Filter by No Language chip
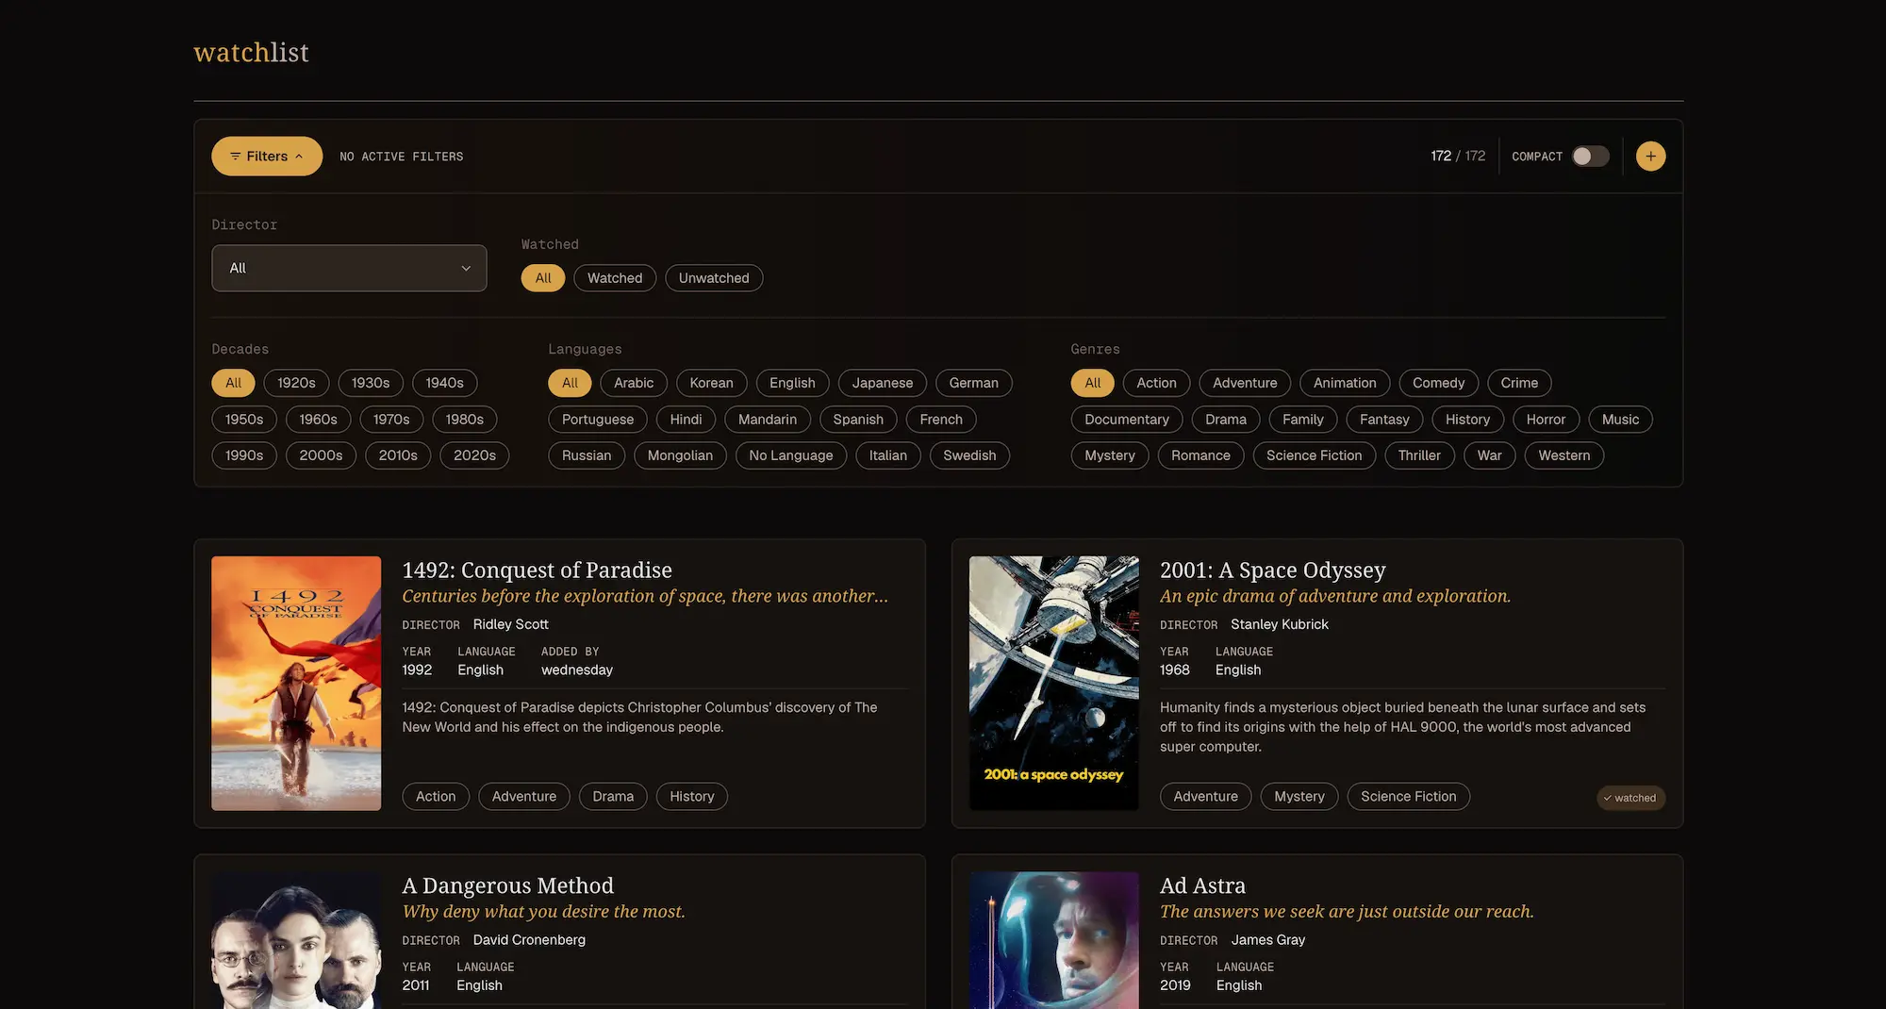This screenshot has height=1009, width=1886. 791,455
